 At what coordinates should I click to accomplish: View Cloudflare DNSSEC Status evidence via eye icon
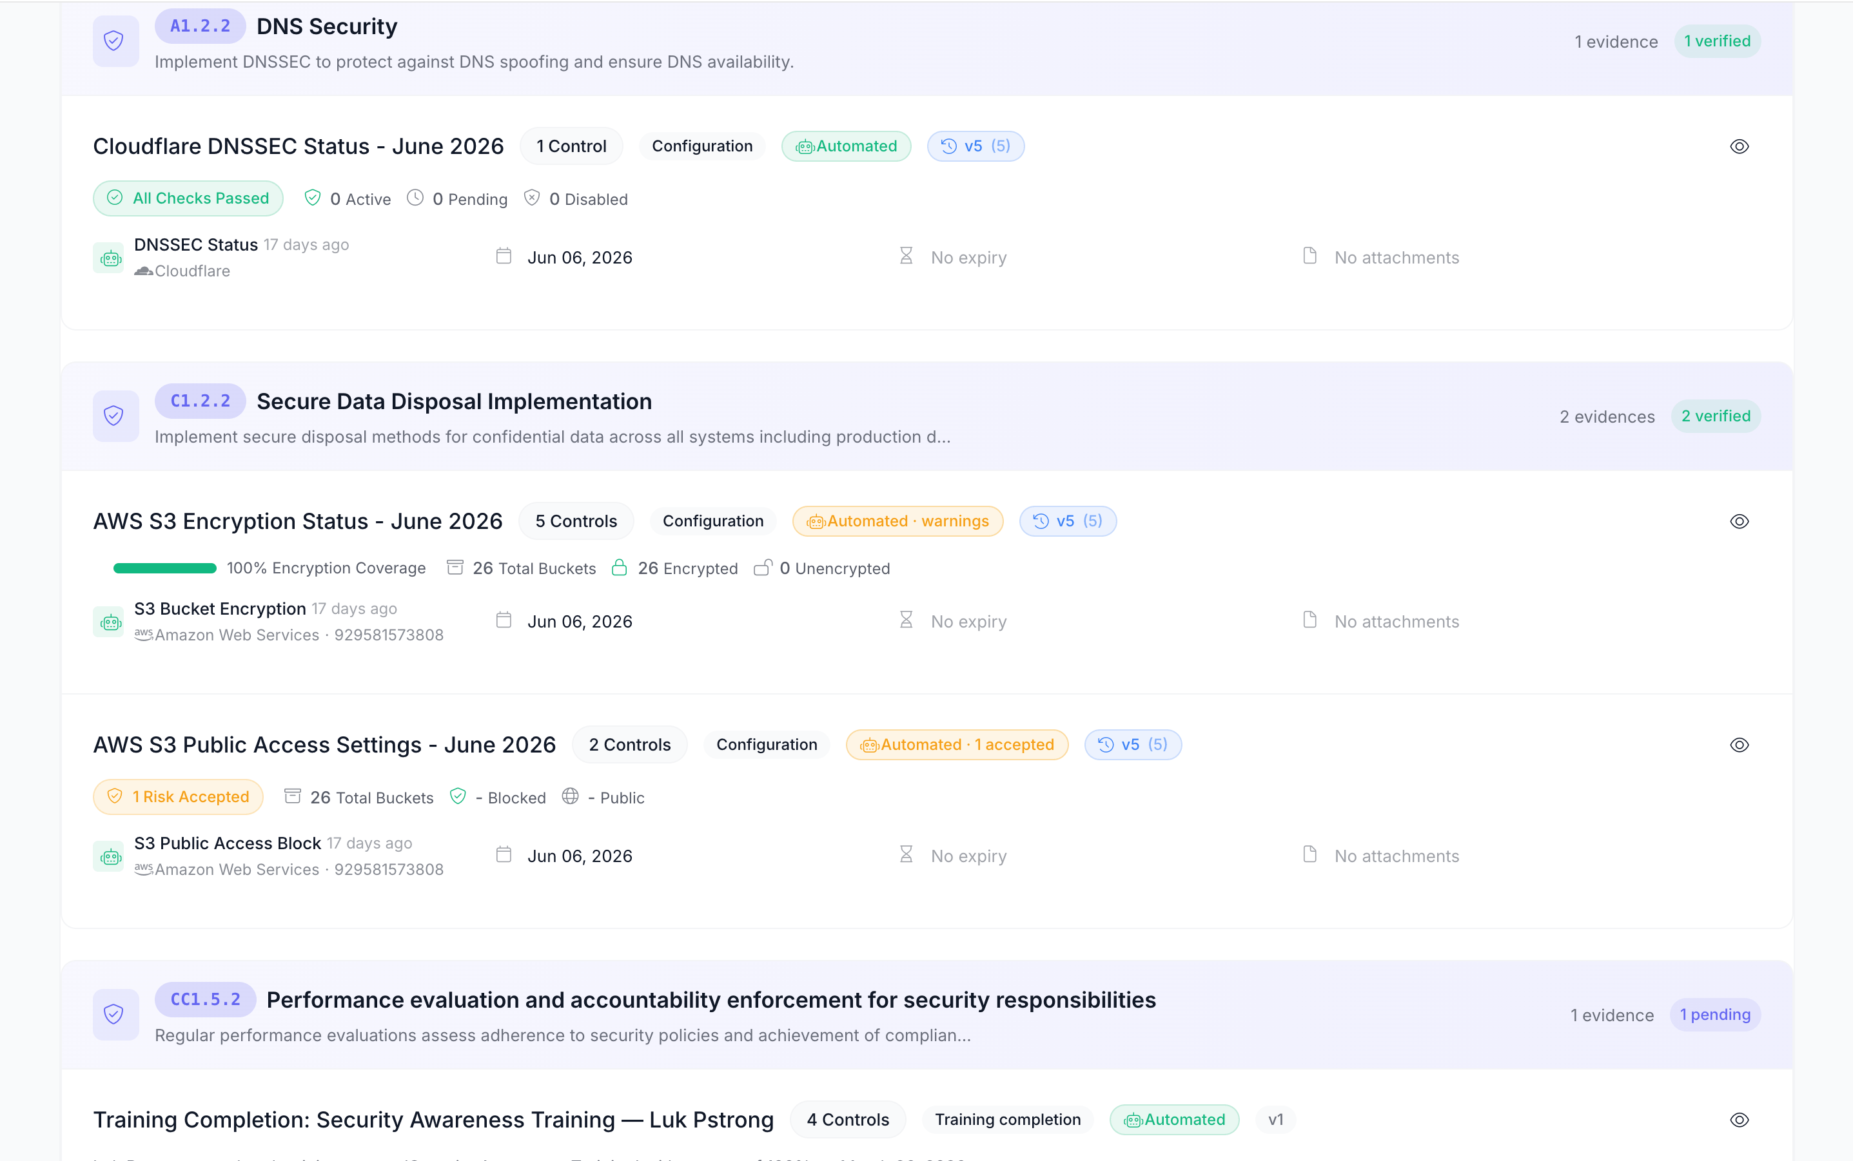pyautogui.click(x=1740, y=147)
